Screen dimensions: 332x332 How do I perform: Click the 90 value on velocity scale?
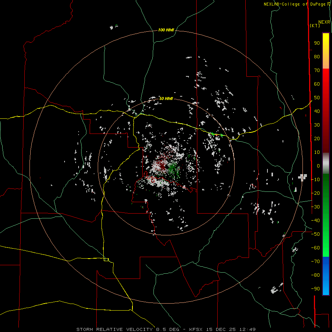point(317,43)
